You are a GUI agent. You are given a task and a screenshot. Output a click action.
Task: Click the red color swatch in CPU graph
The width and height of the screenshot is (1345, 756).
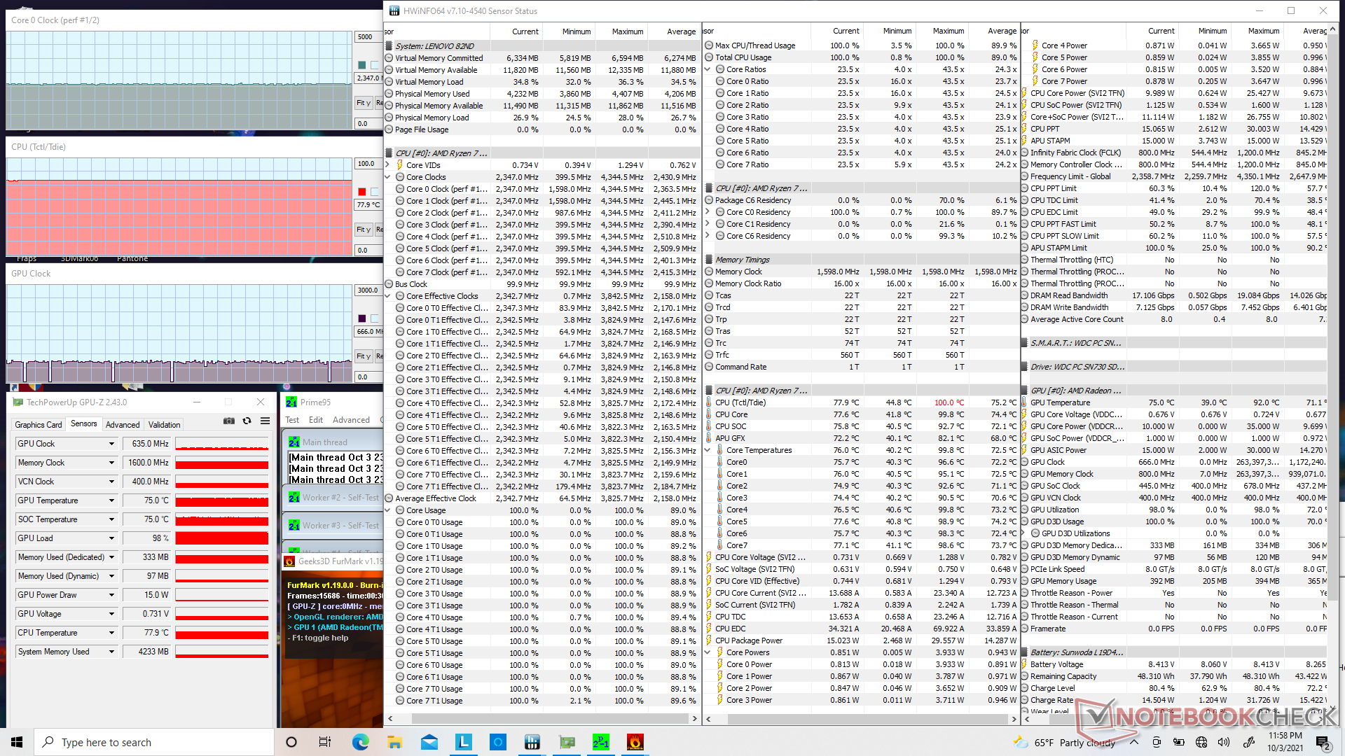click(361, 192)
